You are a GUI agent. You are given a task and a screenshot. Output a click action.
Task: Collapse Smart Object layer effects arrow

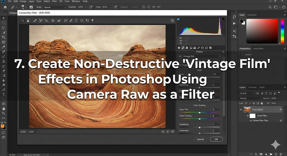[x=283, y=110]
